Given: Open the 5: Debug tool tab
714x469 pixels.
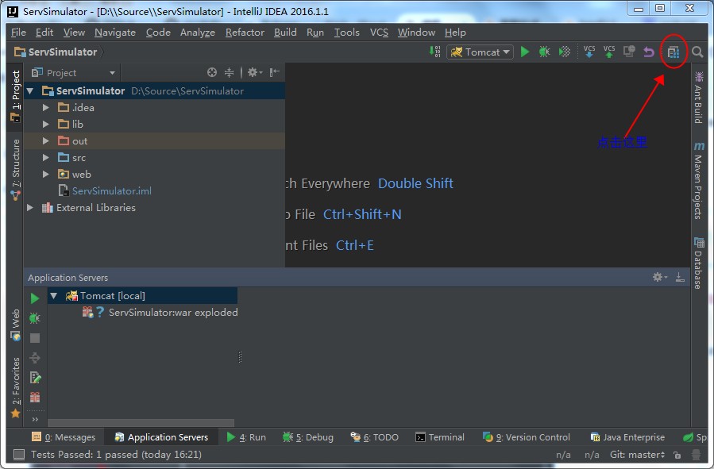Looking at the screenshot, I should pos(308,437).
